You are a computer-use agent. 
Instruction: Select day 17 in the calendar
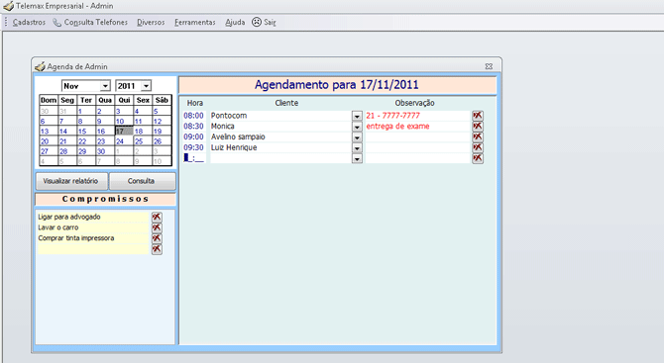124,131
